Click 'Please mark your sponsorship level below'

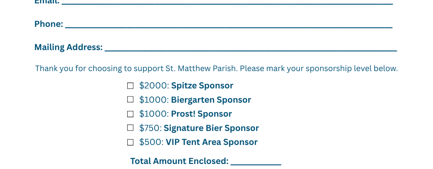tap(319, 69)
